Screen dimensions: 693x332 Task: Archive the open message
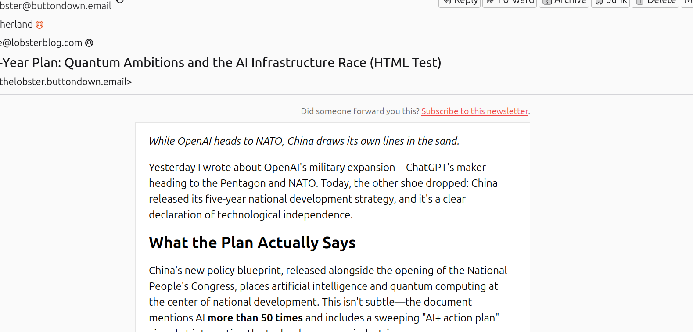564,3
